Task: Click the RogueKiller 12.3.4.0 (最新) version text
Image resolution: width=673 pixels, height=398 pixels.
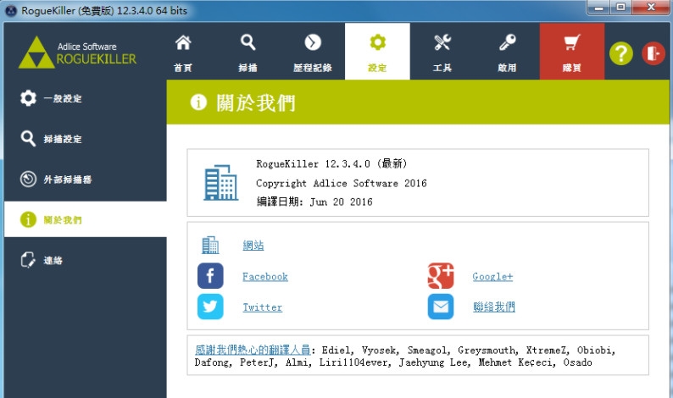Action: [331, 163]
